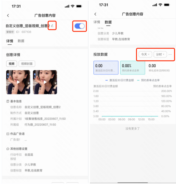Image resolution: width=176 pixels, height=184 pixels.
Task: Play the second video thumbnail
Action: coord(45,82)
